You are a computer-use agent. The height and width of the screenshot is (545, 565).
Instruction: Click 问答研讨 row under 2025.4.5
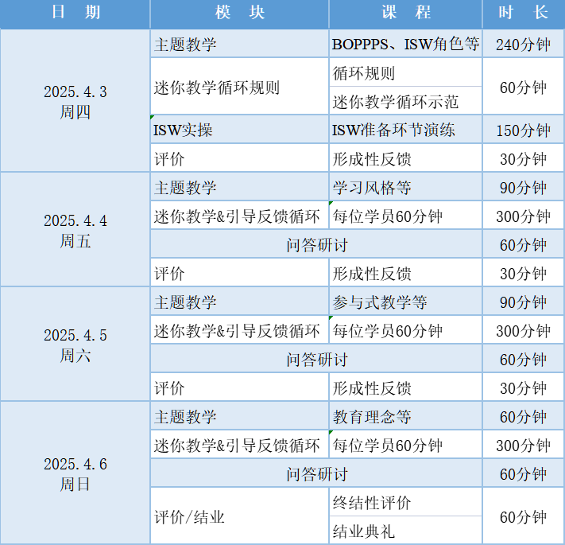point(316,358)
